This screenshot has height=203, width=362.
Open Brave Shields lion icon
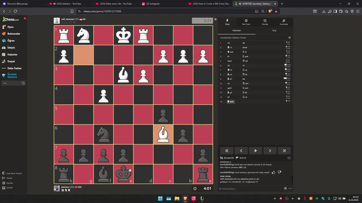click(x=270, y=11)
